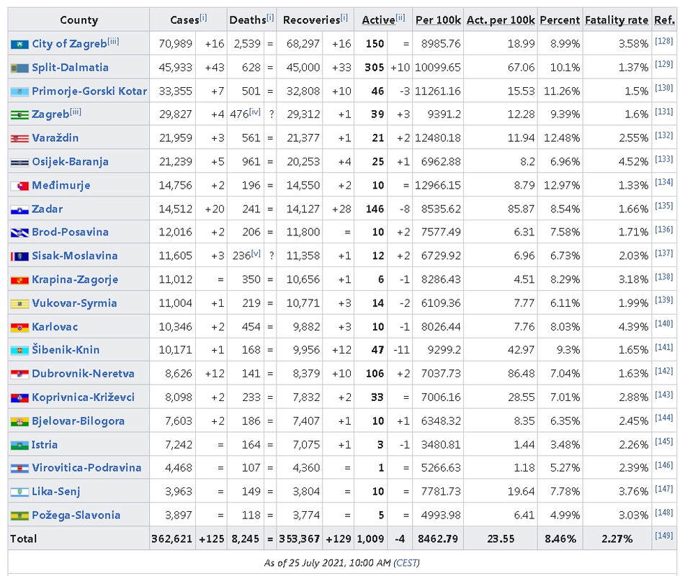Viewport: 680px width, 576px height.
Task: Open the Međimurje county link
Action: point(61,186)
